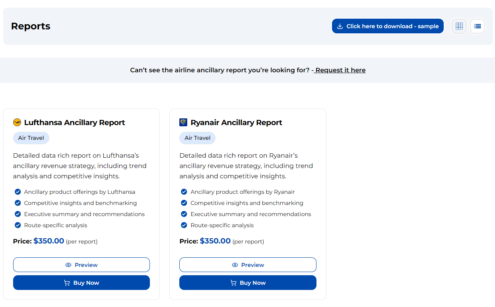Open the Lufthansa Ancillary Report title
495x307 pixels.
click(x=74, y=122)
